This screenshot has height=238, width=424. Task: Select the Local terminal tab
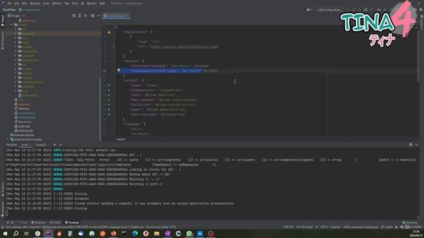[x=25, y=145]
